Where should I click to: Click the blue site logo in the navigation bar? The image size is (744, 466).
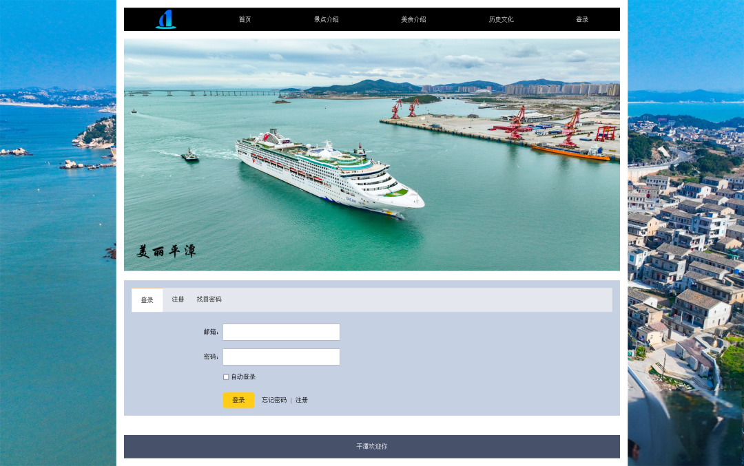(165, 19)
